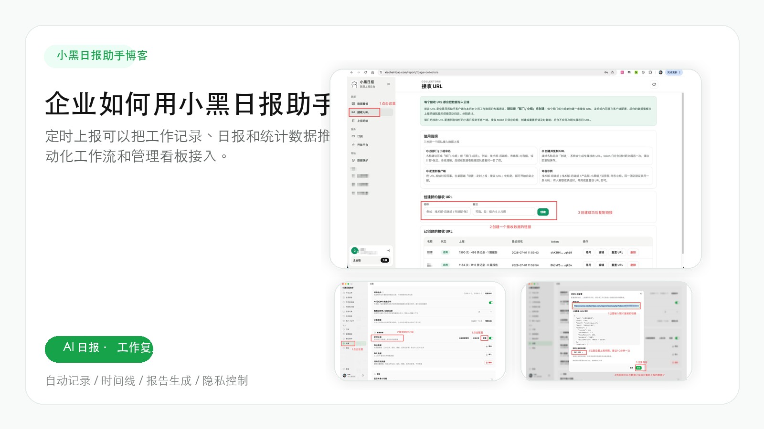
Task: Open the browser profile avatar
Action: click(660, 72)
